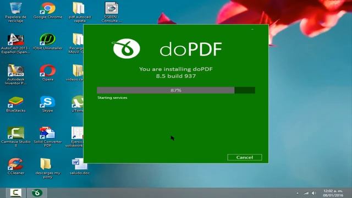
Task: Click the 'You are installing doPDF' text
Action: tap(176, 69)
